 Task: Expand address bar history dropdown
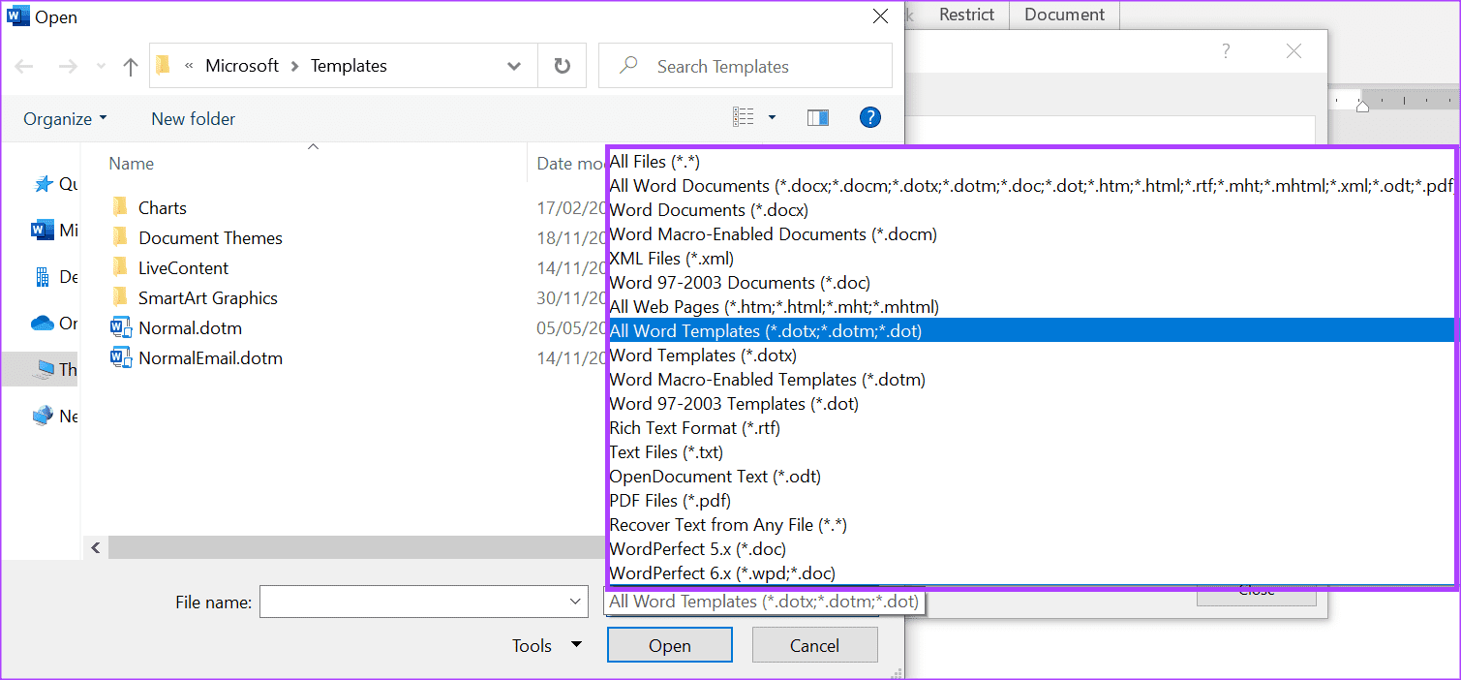coord(514,66)
